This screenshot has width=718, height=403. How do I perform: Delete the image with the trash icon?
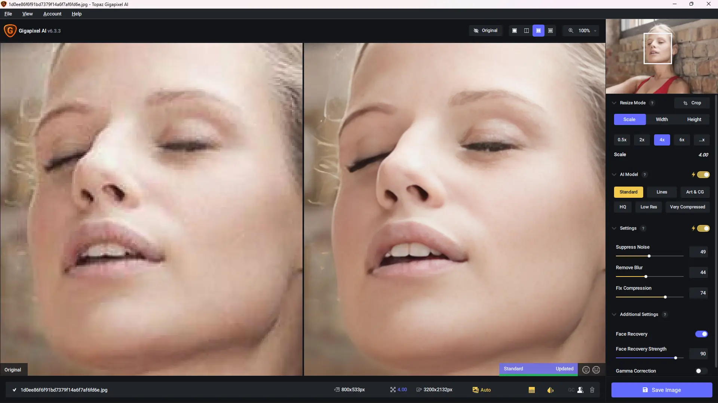(592, 390)
